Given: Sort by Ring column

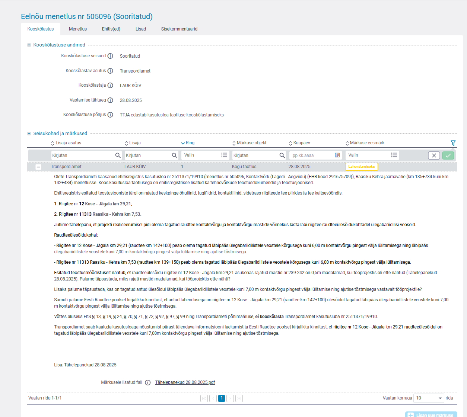Looking at the screenshot, I should pyautogui.click(x=188, y=143).
